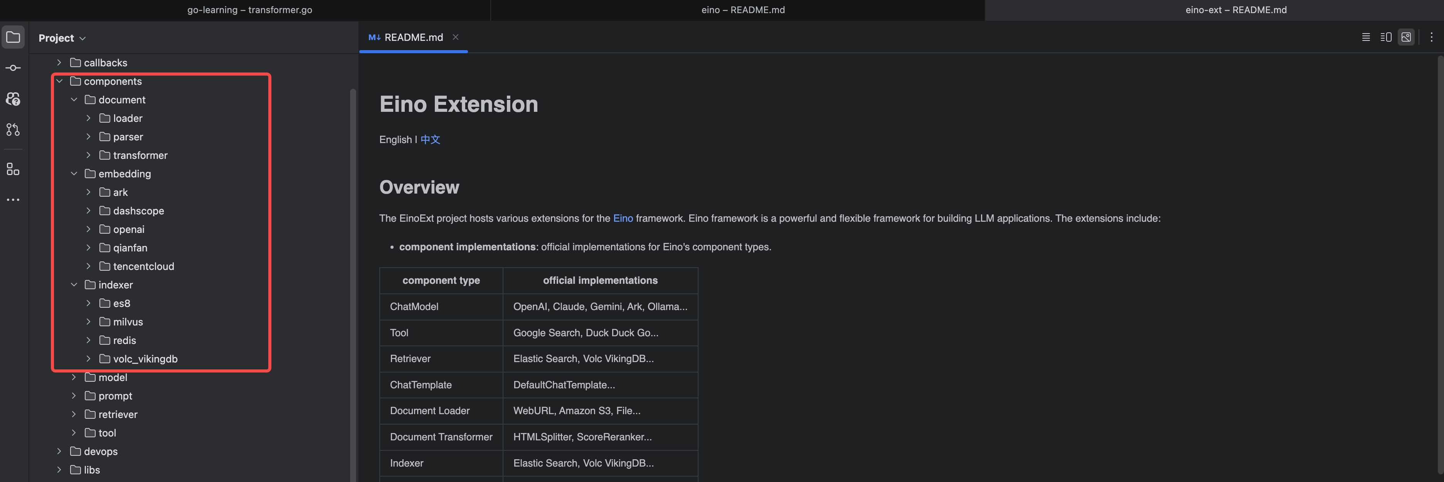
Task: Expand the transformer folder
Action: click(89, 155)
